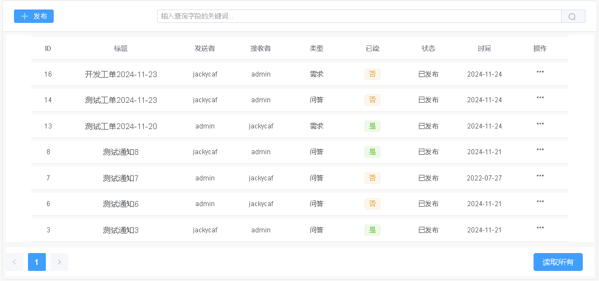
Task: Click the search magnifier icon button
Action: (573, 16)
